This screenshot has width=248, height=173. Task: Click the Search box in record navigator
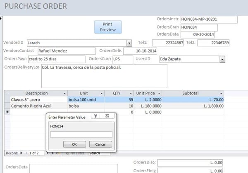coord(98,153)
